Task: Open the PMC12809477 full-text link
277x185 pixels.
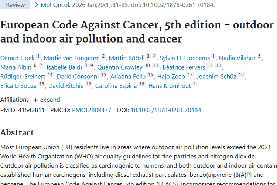Action: point(92,110)
